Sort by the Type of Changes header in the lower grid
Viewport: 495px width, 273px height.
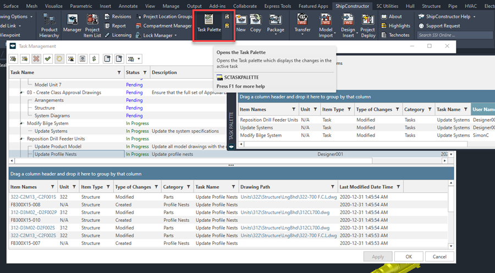tap(133, 187)
